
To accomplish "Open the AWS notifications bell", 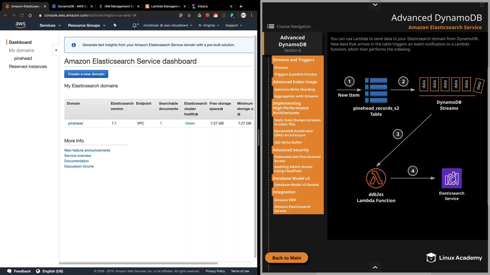I will click(134, 25).
